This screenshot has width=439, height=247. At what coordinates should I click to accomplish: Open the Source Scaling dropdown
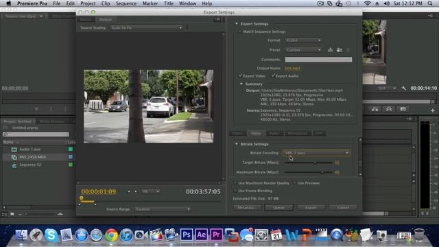coord(146,27)
